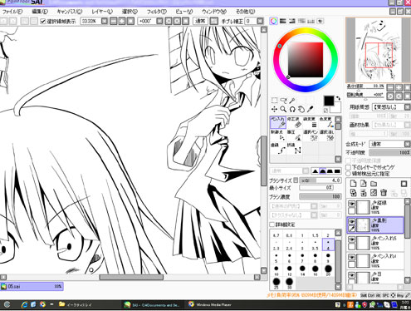Open the blending mode dropdown
Image resolution: width=411 pixels, height=311 pixels.
[x=408, y=144]
